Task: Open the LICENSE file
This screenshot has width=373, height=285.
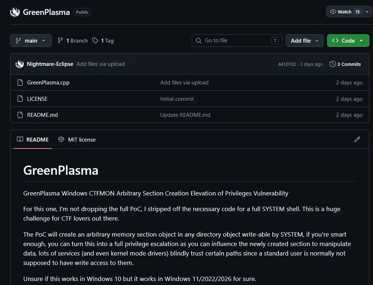Action: [37, 99]
